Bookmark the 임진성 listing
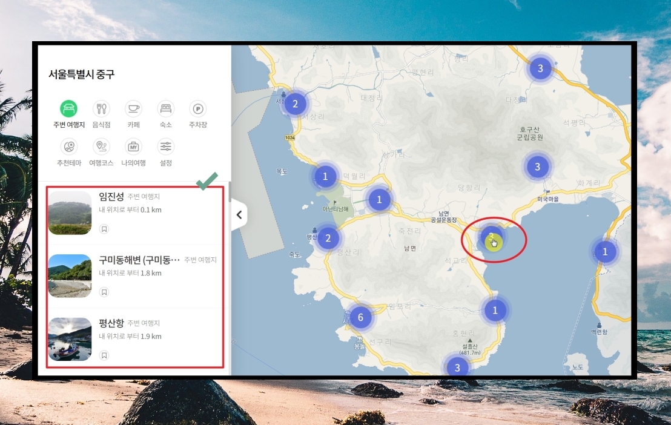The image size is (671, 425). click(x=104, y=229)
